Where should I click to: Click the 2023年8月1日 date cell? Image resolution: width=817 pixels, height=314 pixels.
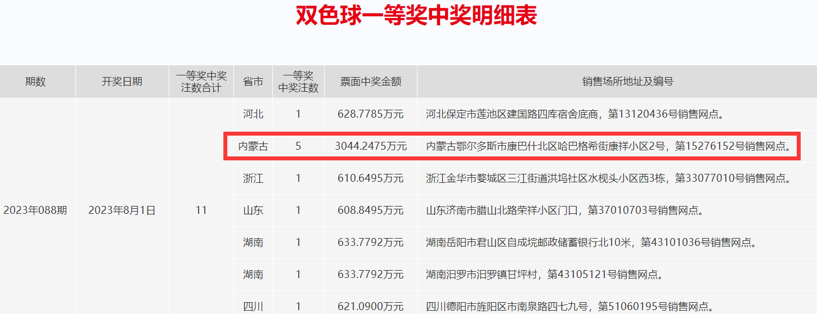(x=122, y=210)
